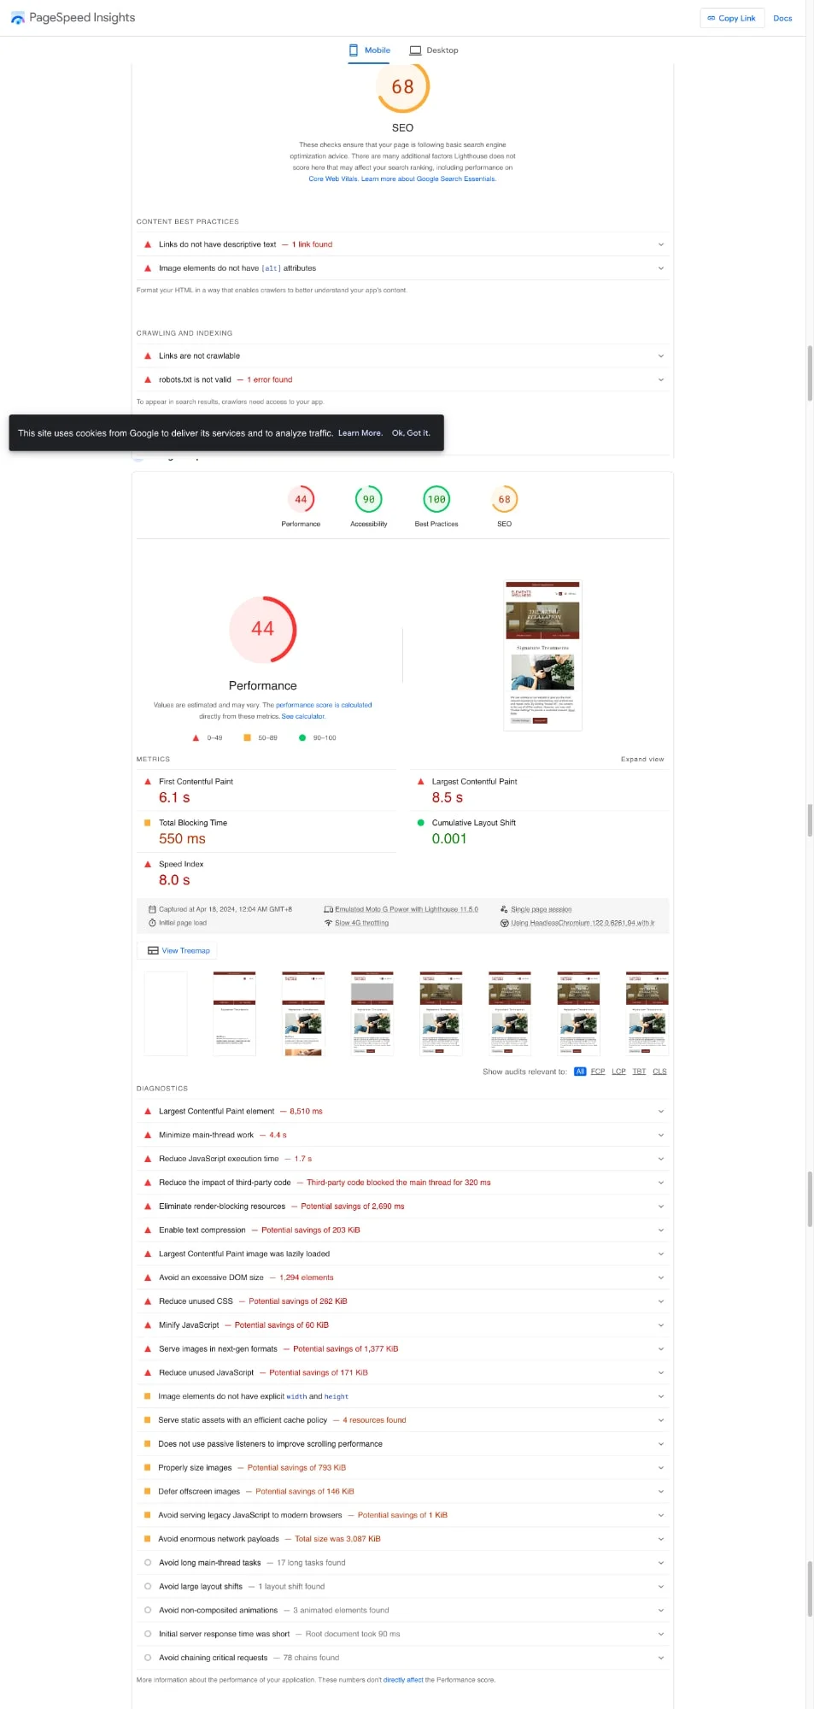This screenshot has height=1709, width=814.
Task: Filter audits by CLS
Action: tap(659, 1072)
